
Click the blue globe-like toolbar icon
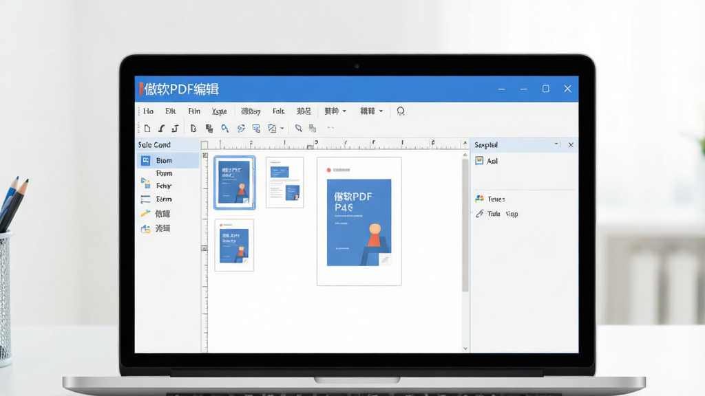coord(241,129)
